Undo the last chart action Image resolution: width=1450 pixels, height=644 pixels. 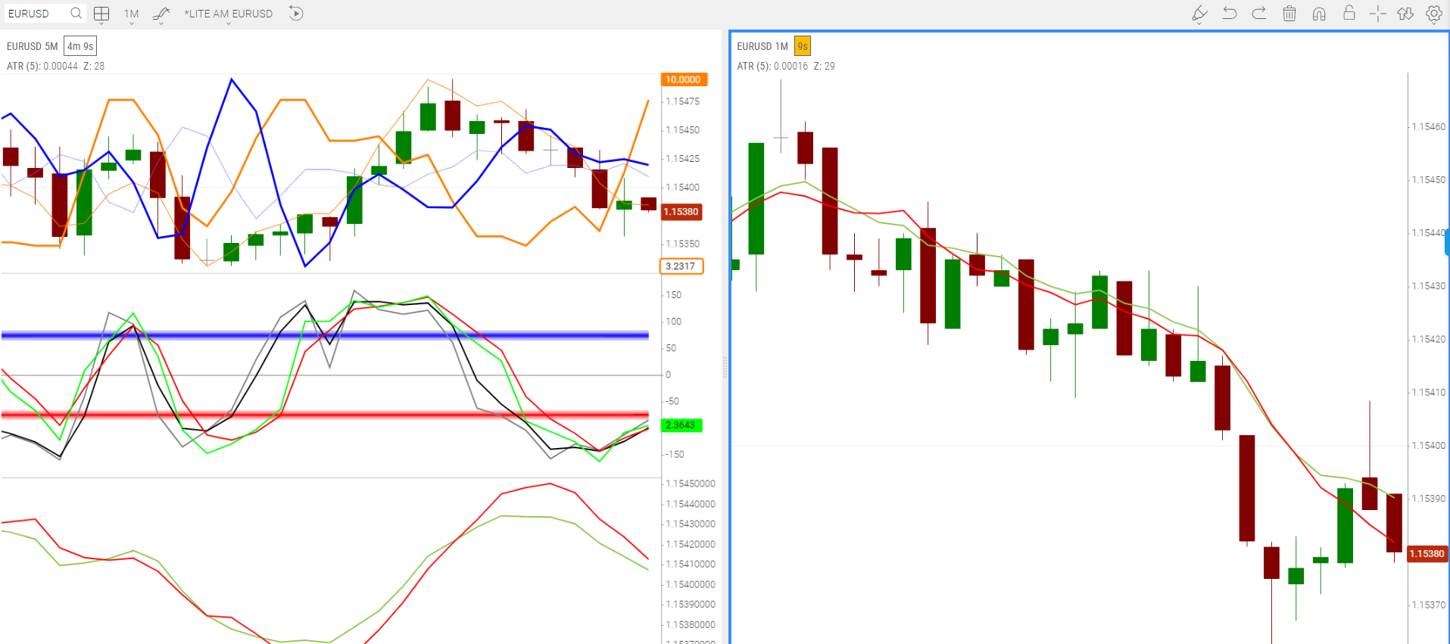1230,13
